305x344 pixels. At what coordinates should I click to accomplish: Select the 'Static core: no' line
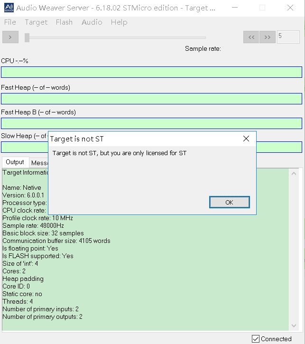pos(22,294)
